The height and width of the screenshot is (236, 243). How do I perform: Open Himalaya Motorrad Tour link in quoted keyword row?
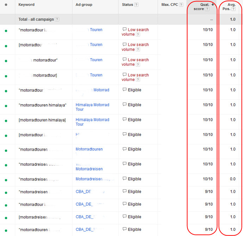(92, 107)
